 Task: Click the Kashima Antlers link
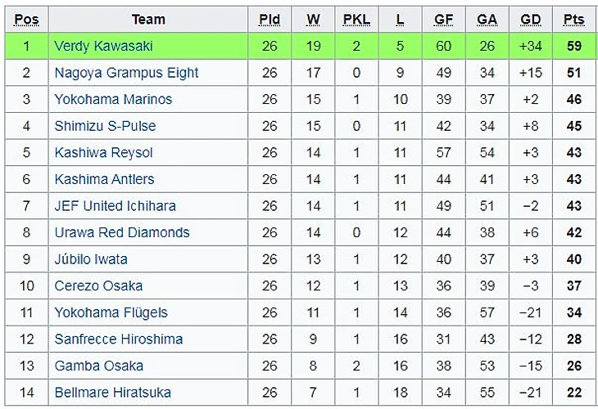coord(104,179)
